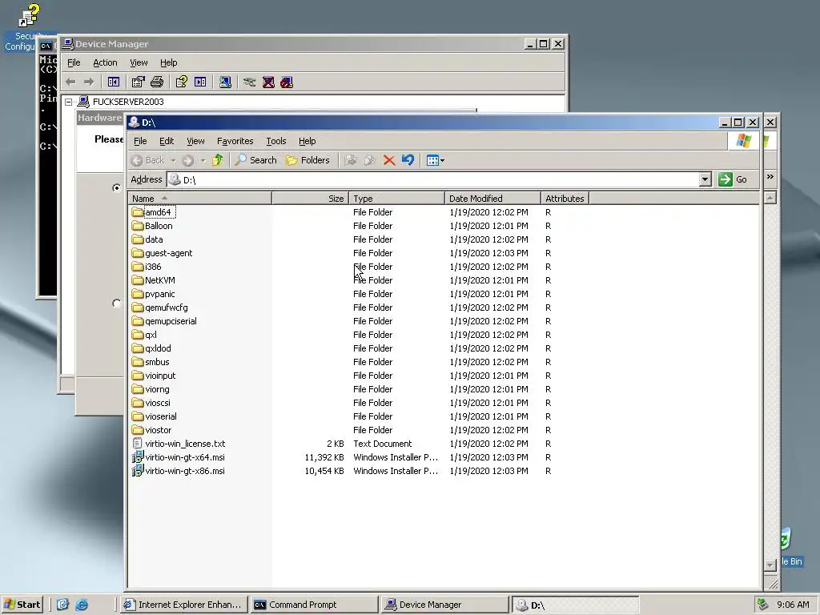Click the network tray icon near clock
The height and width of the screenshot is (615, 820).
pyautogui.click(x=763, y=605)
